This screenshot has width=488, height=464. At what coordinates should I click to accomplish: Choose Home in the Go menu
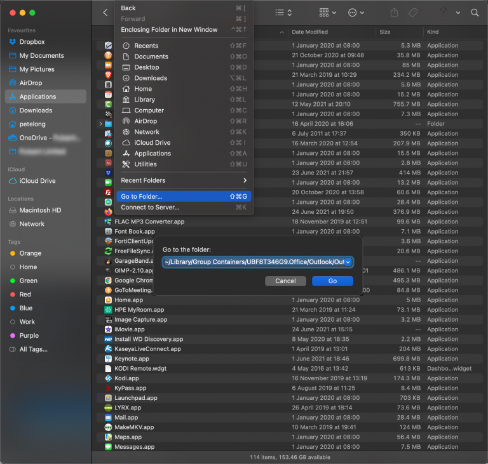pyautogui.click(x=184, y=89)
